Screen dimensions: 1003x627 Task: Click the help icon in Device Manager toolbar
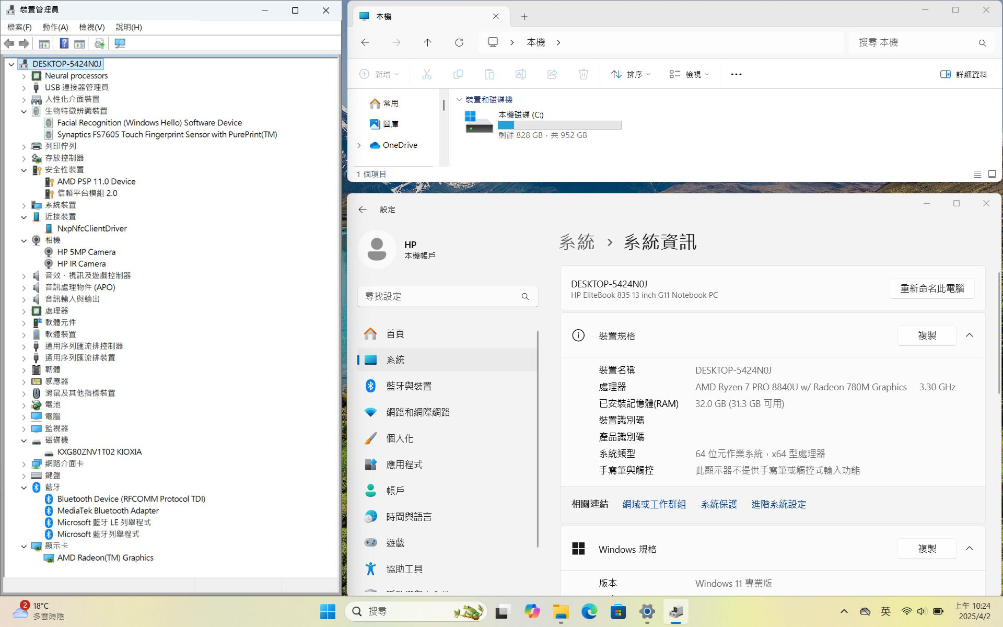point(64,43)
